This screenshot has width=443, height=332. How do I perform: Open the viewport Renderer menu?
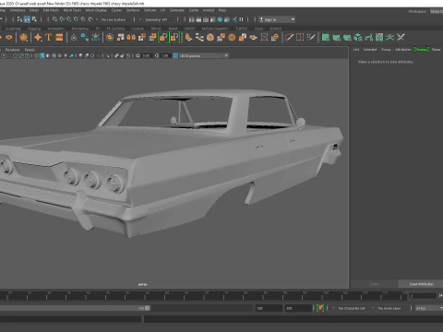pyautogui.click(x=13, y=50)
